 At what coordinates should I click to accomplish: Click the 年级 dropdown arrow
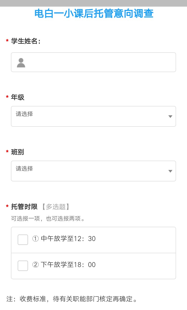coord(170,117)
